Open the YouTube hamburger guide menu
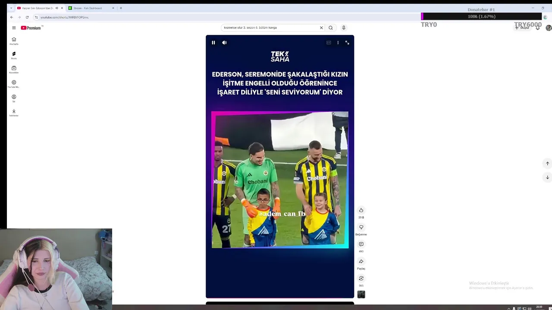The height and width of the screenshot is (310, 552). (14, 28)
